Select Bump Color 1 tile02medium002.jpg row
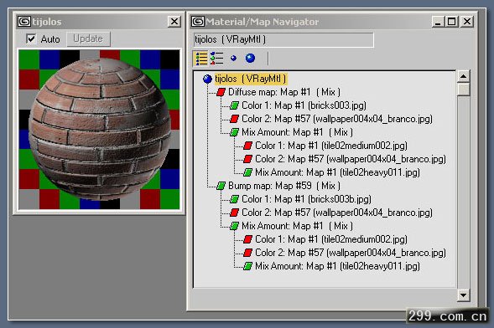 click(x=330, y=239)
